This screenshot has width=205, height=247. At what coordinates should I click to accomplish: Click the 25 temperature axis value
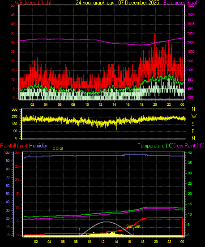pyautogui.click(x=190, y=183)
